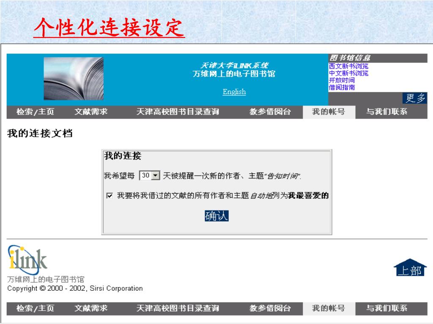
Task: Click the 个性化连接设定 slide title
Action: (x=109, y=27)
